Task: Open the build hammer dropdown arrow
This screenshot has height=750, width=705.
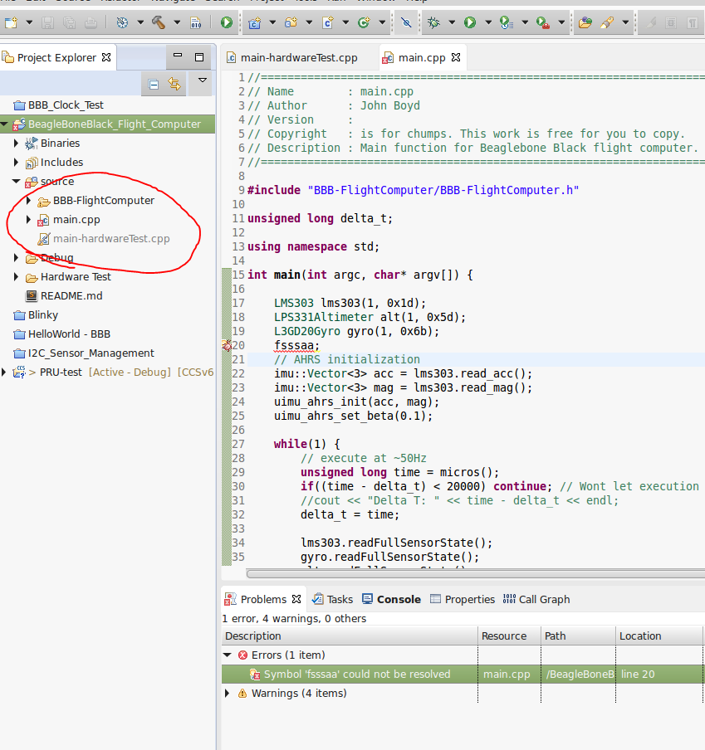Action: (177, 22)
